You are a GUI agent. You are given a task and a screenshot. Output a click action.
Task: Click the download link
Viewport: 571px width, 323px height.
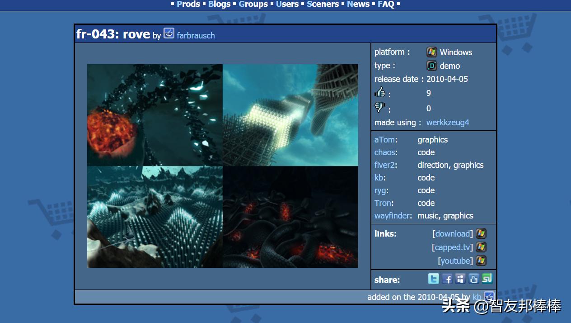(x=453, y=234)
